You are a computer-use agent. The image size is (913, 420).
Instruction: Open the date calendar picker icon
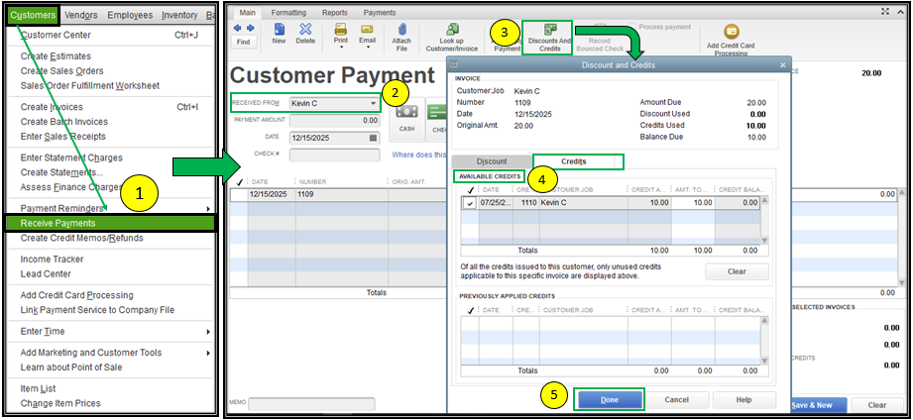(374, 137)
